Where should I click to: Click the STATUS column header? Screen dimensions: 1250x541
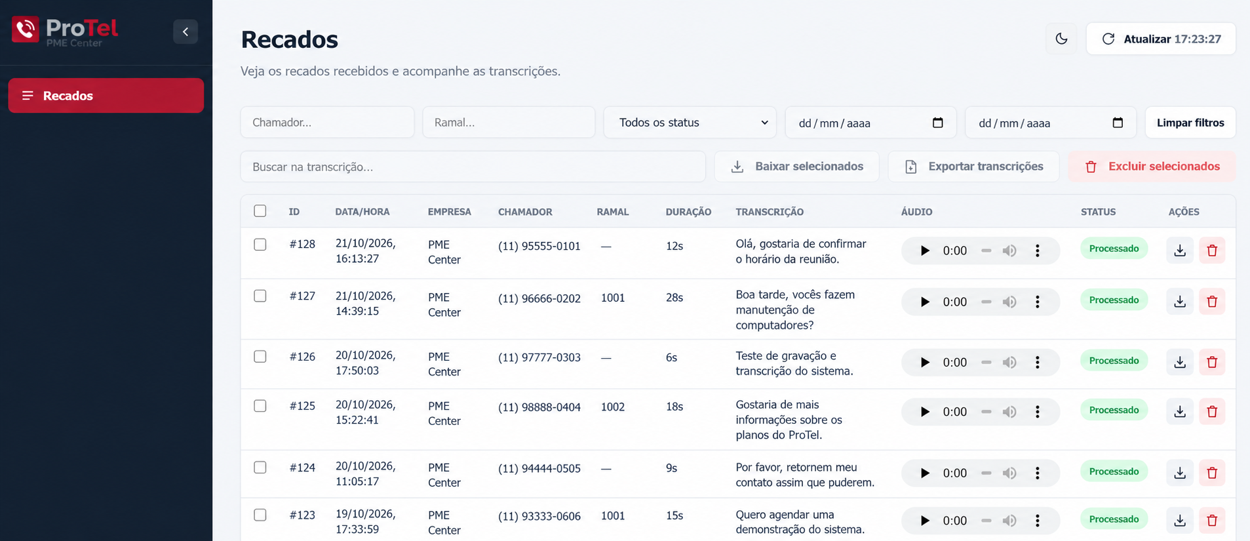pos(1098,212)
